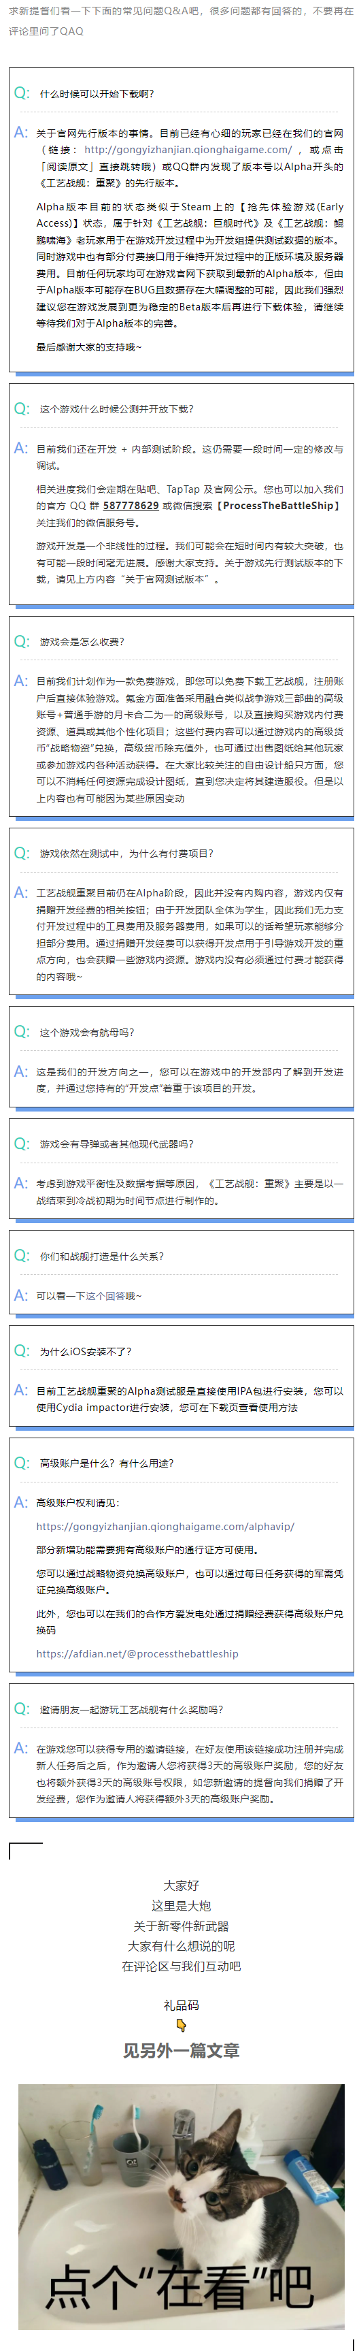
Task: Click the Q: icon beside '邀请朋友一起游玩' question
Action: [22, 1708]
